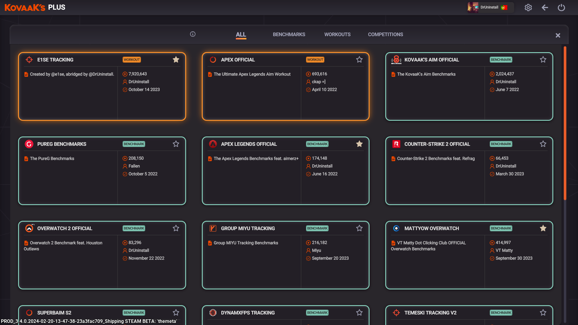
Task: Click author 'Miyu' on Group Miyu card
Action: pyautogui.click(x=316, y=250)
